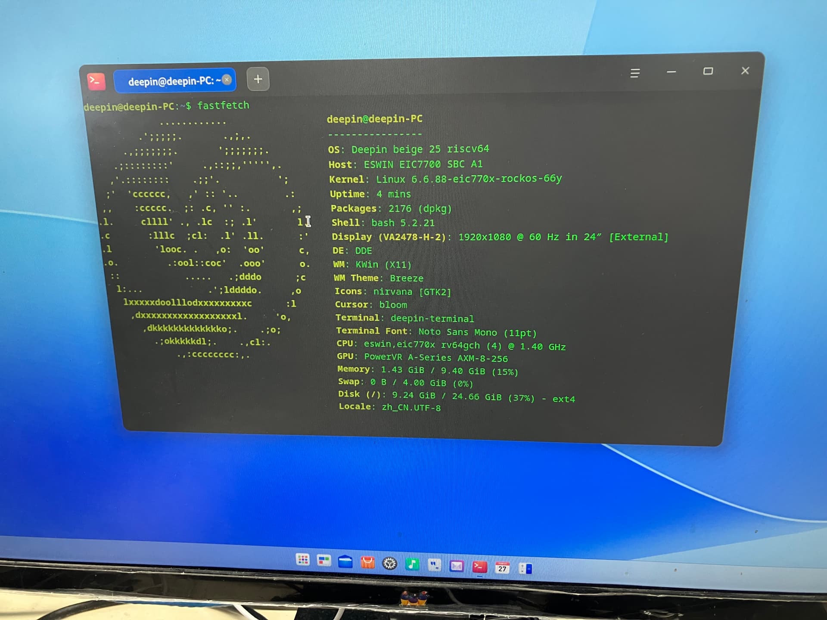Click the WM Theme value 'Breeze'

pyautogui.click(x=407, y=278)
